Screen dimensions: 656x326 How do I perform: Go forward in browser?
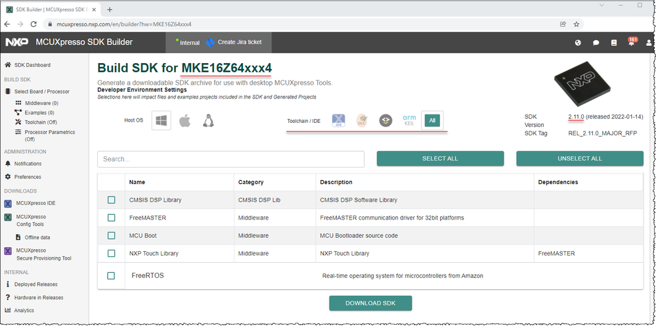20,24
